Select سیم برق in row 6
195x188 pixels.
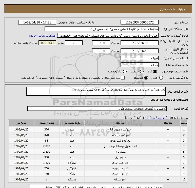coord(120,157)
